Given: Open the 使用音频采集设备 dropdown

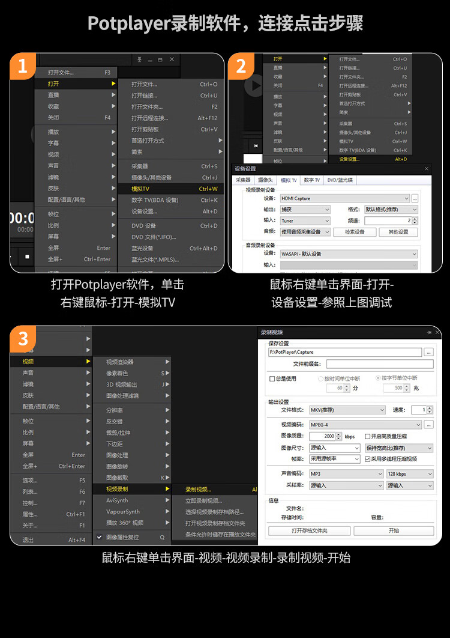Looking at the screenshot, I should coord(305,232).
